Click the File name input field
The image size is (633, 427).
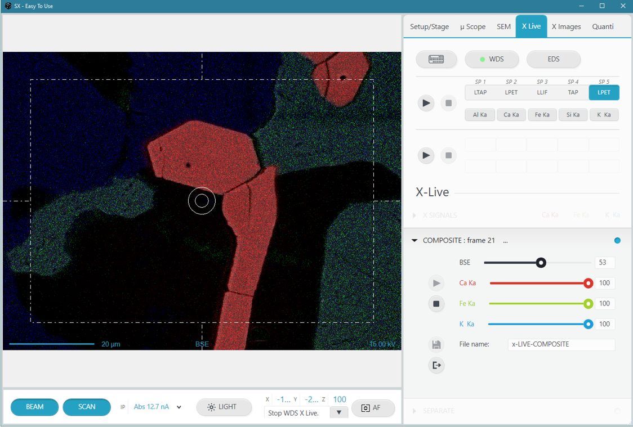561,344
